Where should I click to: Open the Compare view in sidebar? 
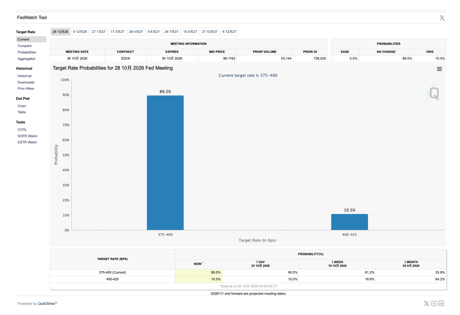point(24,46)
